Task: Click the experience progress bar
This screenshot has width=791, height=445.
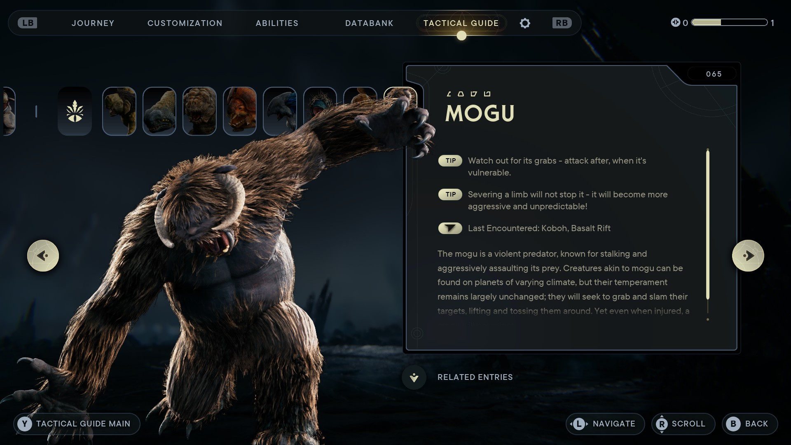Action: (730, 23)
